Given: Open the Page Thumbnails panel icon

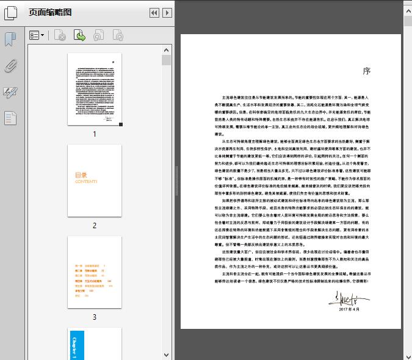Looking at the screenshot, I should (x=11, y=13).
